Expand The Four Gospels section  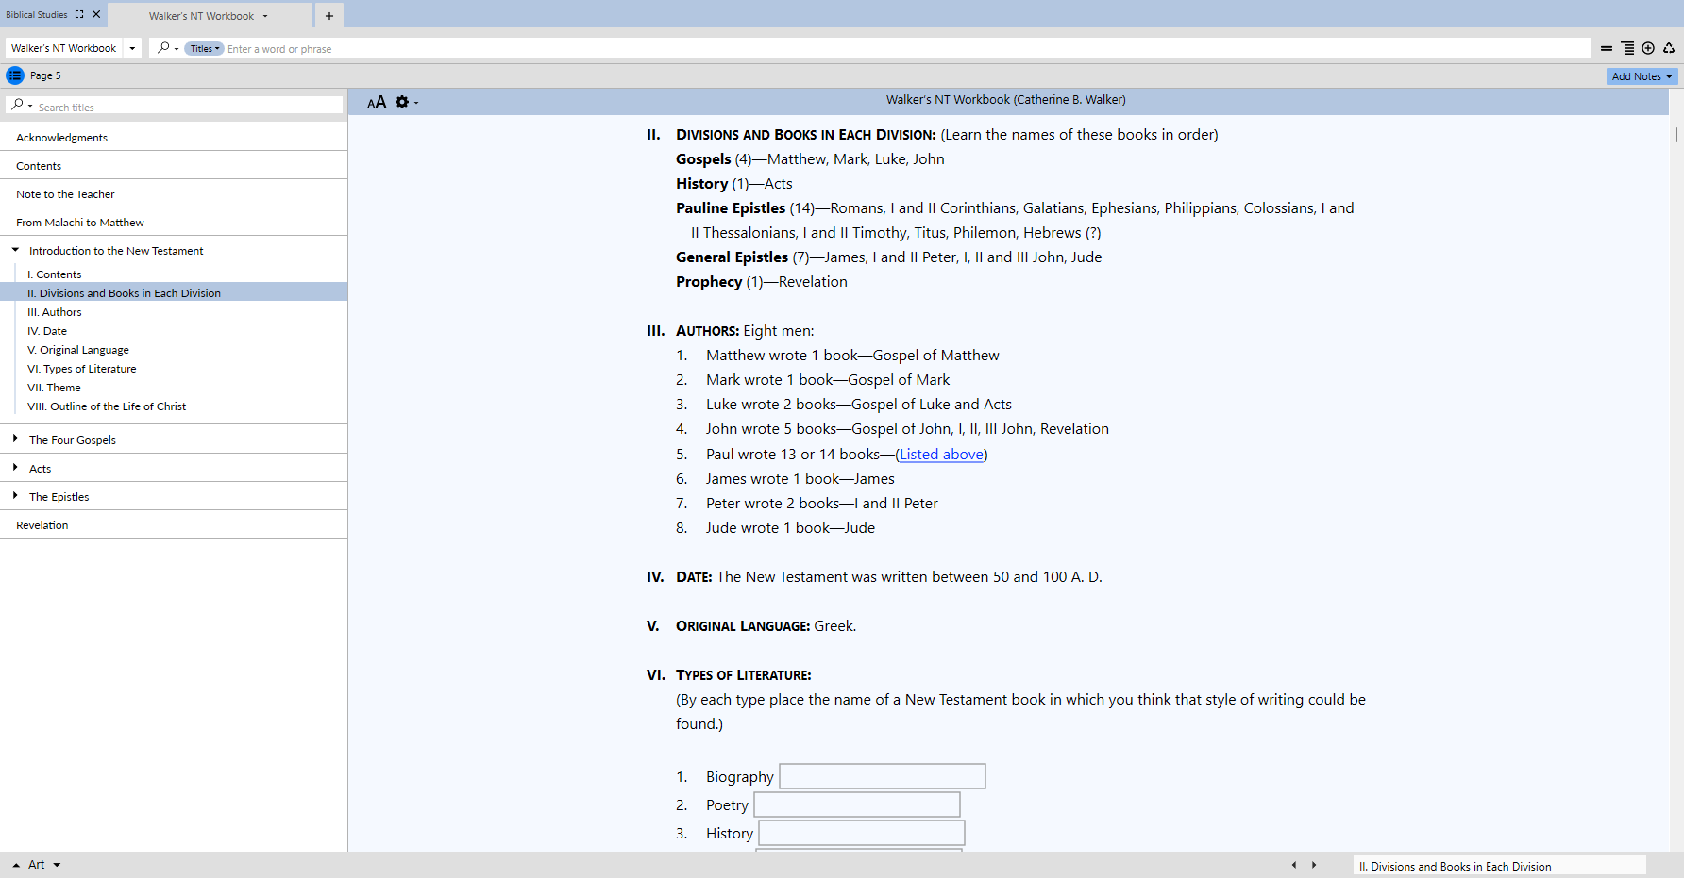[x=15, y=439]
